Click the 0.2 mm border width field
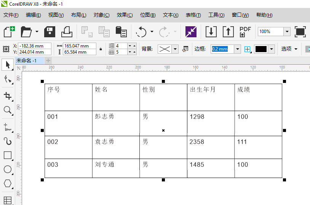The image size is (310, 205). click(222, 49)
